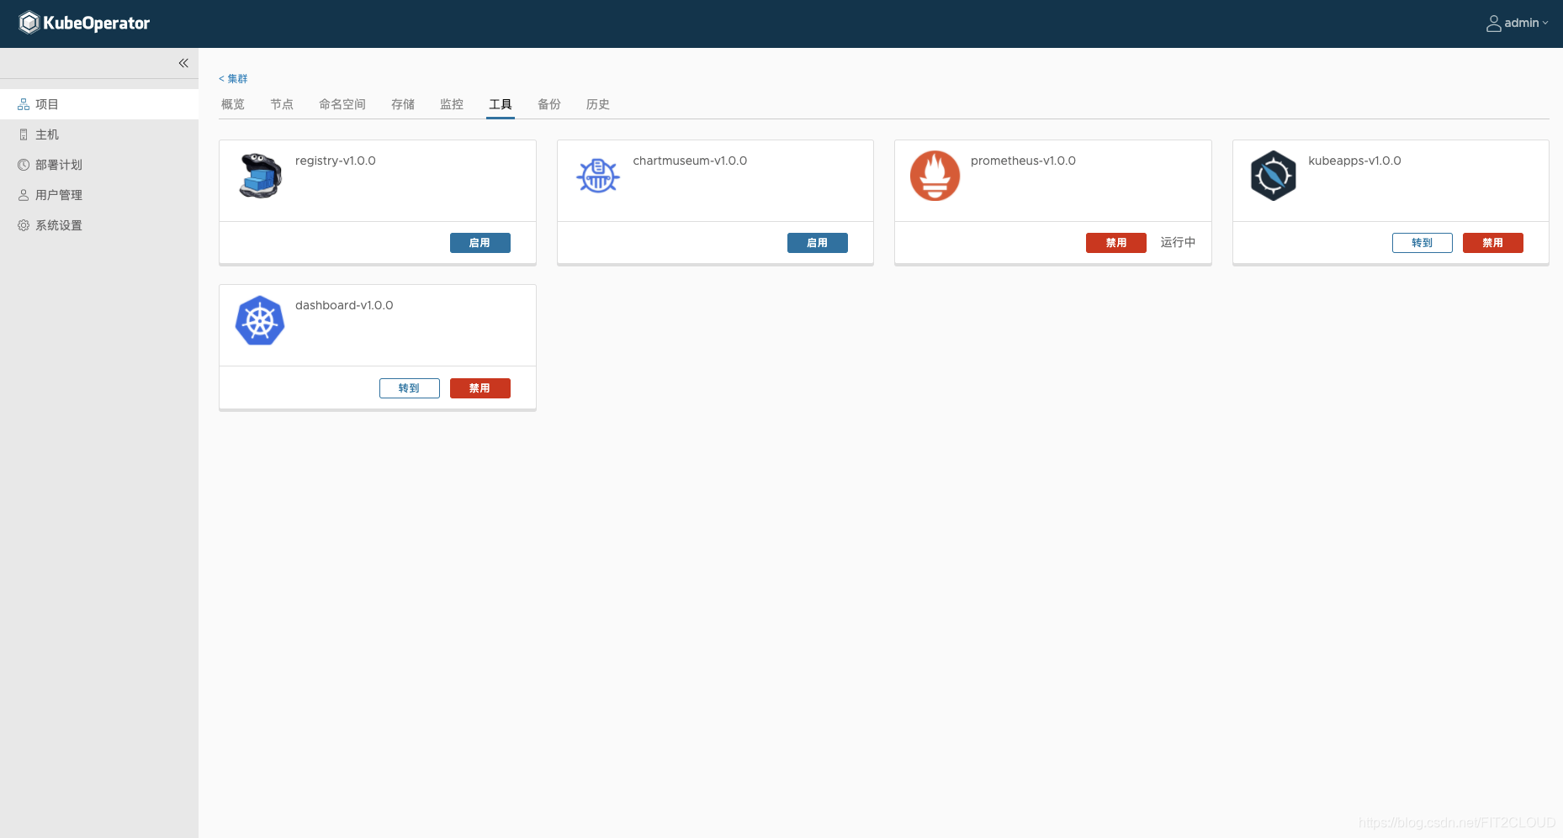Click the host server icon in sidebar
Screen dimensions: 1563x838
[x=24, y=134]
